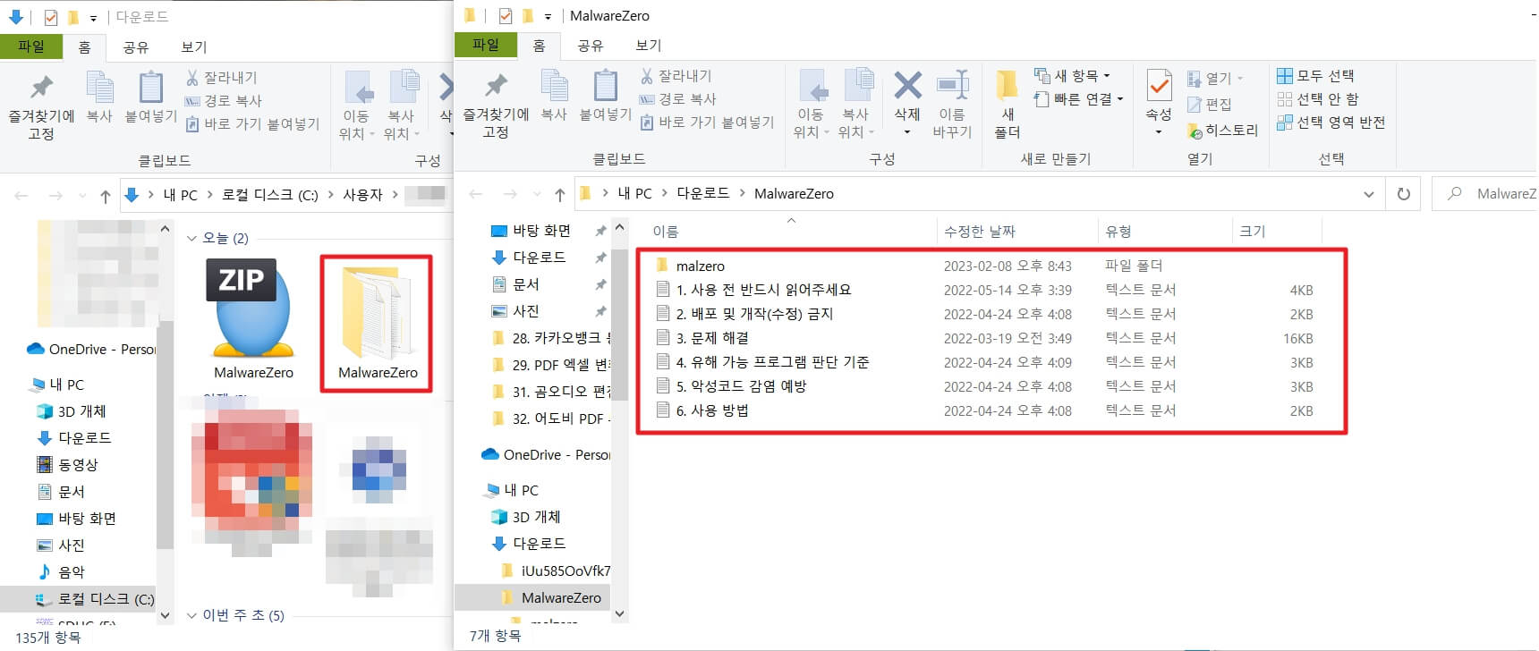Click Refresh button beside MalwareZero address bar
Image resolution: width=1539 pixels, height=651 pixels.
(1404, 194)
